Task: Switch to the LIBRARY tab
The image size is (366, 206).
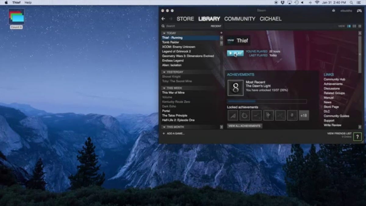Action: [x=209, y=19]
